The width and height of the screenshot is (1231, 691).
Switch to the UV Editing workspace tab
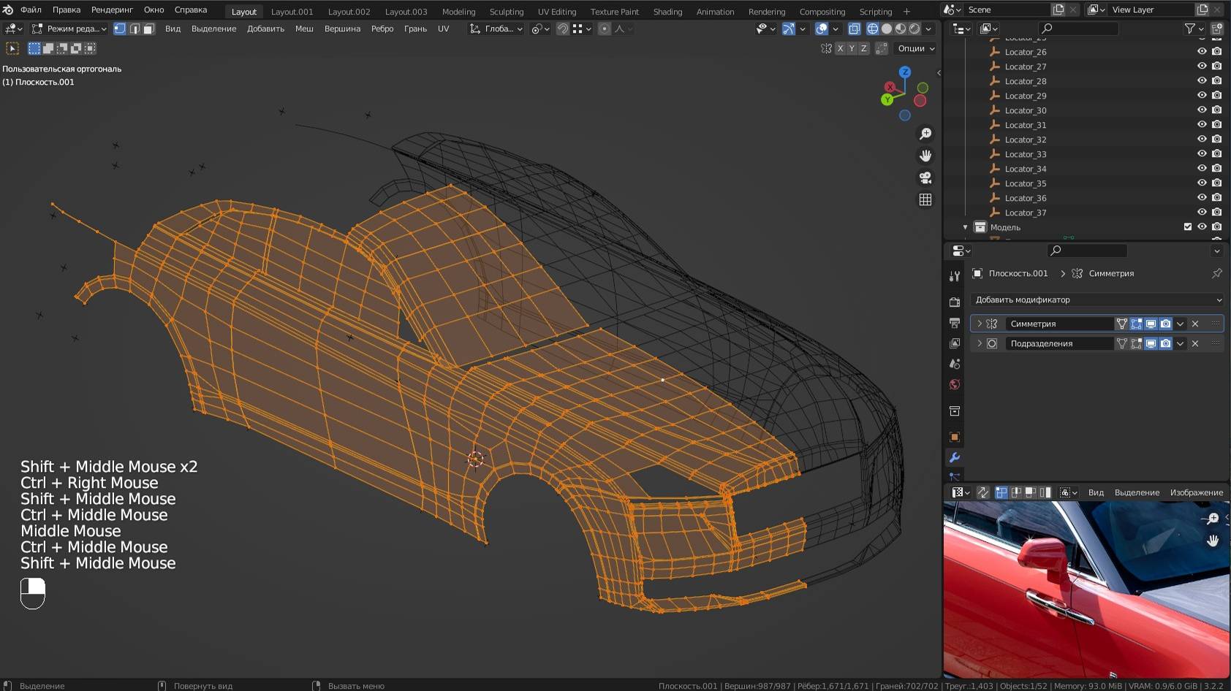(x=557, y=12)
